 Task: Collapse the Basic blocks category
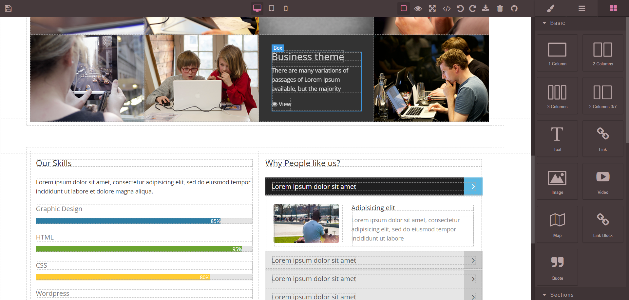click(580, 23)
